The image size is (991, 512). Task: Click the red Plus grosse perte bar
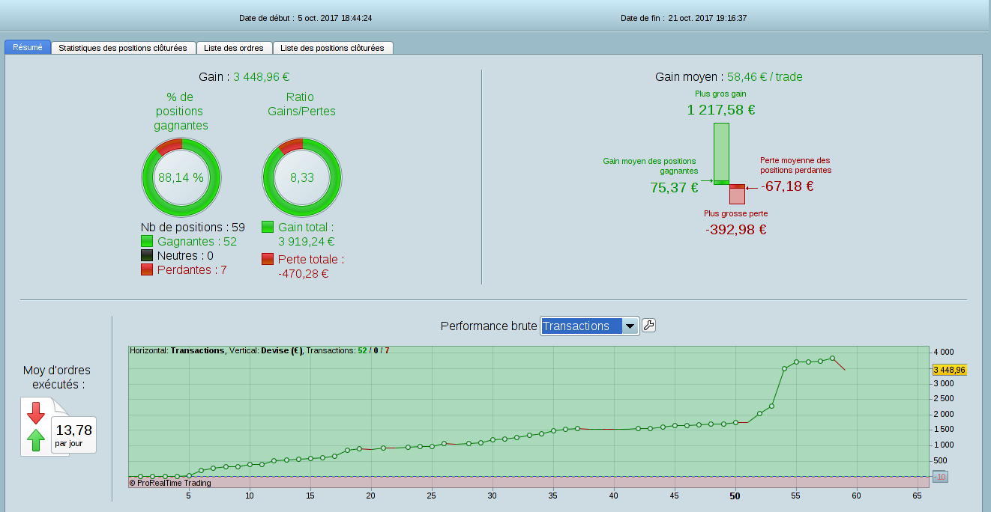(737, 195)
